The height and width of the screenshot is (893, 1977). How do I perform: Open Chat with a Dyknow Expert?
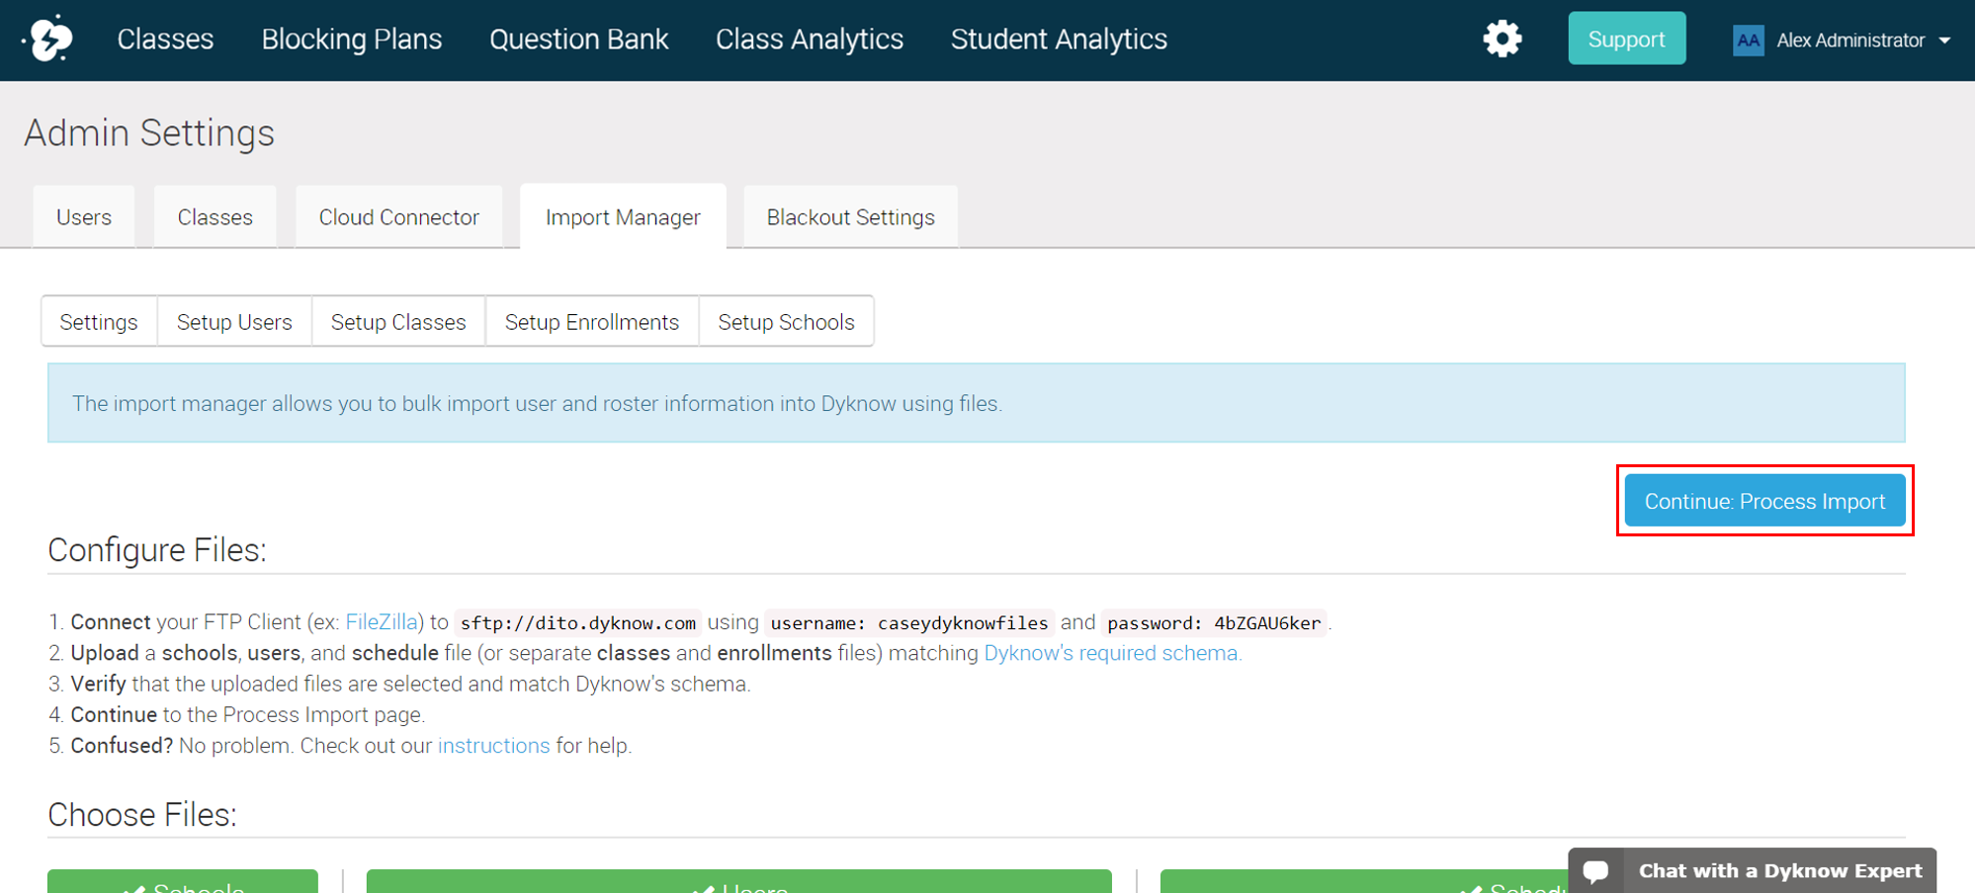pyautogui.click(x=1752, y=870)
